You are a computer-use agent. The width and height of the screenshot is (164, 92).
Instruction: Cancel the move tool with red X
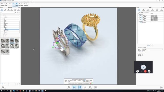coord(90,83)
